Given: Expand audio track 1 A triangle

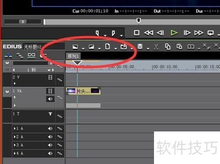Looking at the screenshot, I should click(15, 128).
